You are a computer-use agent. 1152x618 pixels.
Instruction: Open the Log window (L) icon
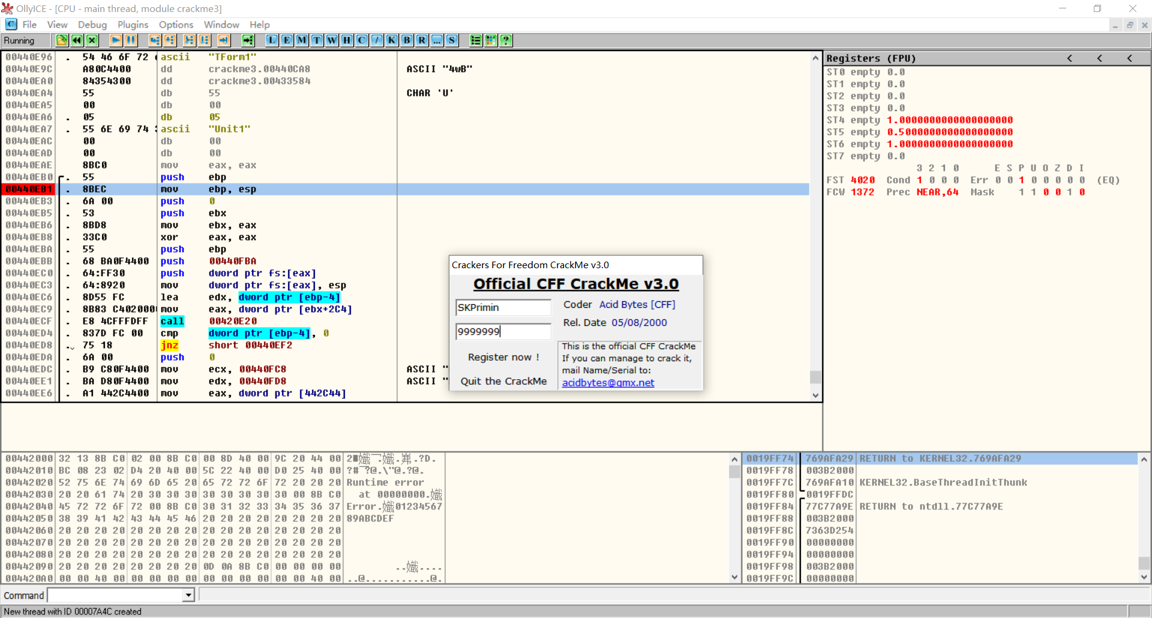click(x=272, y=40)
